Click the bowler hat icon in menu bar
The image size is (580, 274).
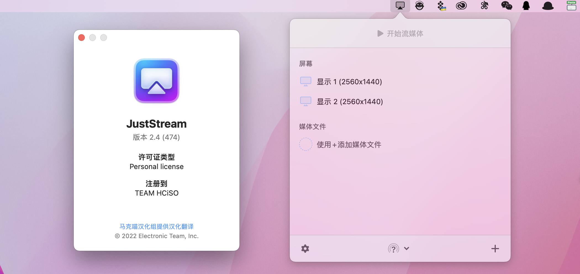point(548,6)
